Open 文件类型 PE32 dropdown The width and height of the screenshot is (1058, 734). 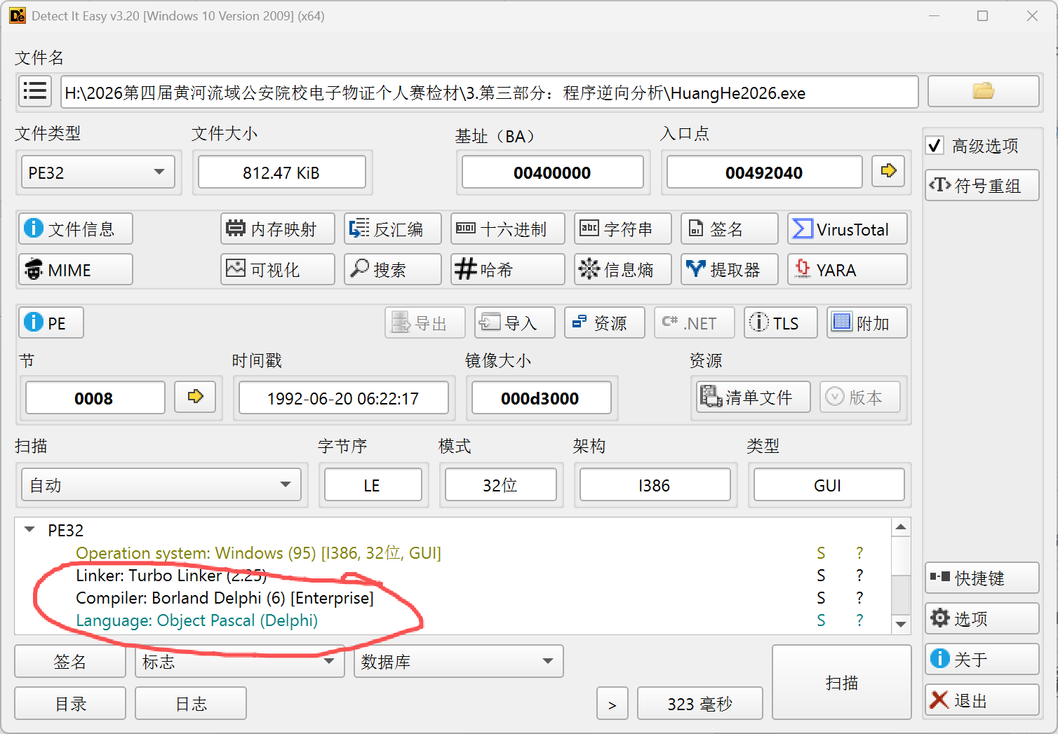coord(98,172)
